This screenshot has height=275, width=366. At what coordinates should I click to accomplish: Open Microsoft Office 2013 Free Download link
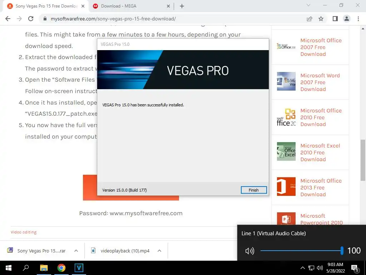pyautogui.click(x=321, y=188)
